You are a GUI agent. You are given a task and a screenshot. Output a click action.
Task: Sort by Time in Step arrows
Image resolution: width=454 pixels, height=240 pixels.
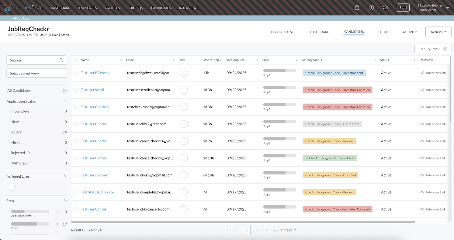(220, 60)
